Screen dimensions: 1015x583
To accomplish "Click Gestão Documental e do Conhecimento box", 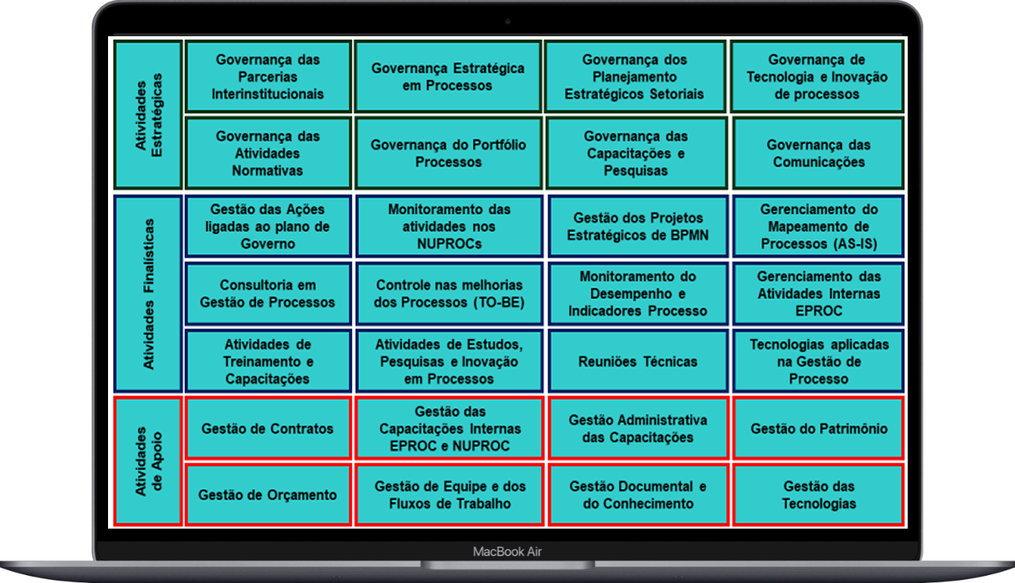I will tap(637, 495).
